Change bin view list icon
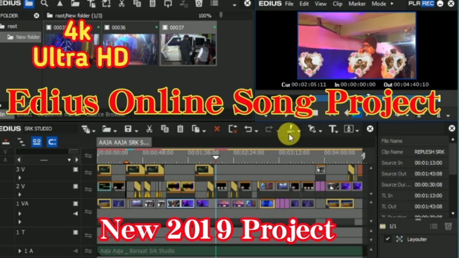The image size is (459, 258). click(214, 4)
